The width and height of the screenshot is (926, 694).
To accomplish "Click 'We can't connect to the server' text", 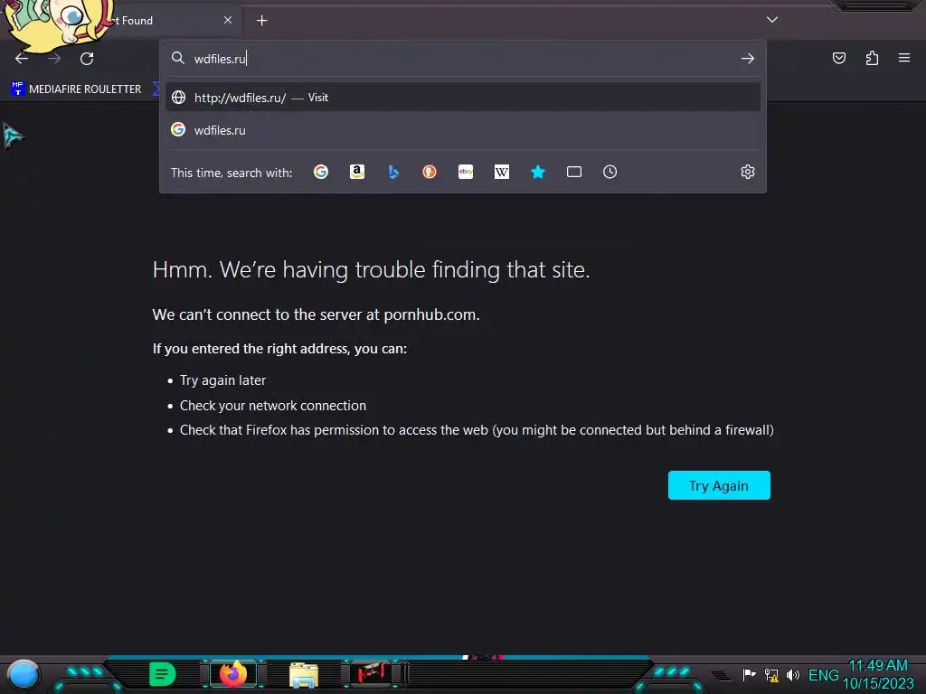I will (x=316, y=314).
